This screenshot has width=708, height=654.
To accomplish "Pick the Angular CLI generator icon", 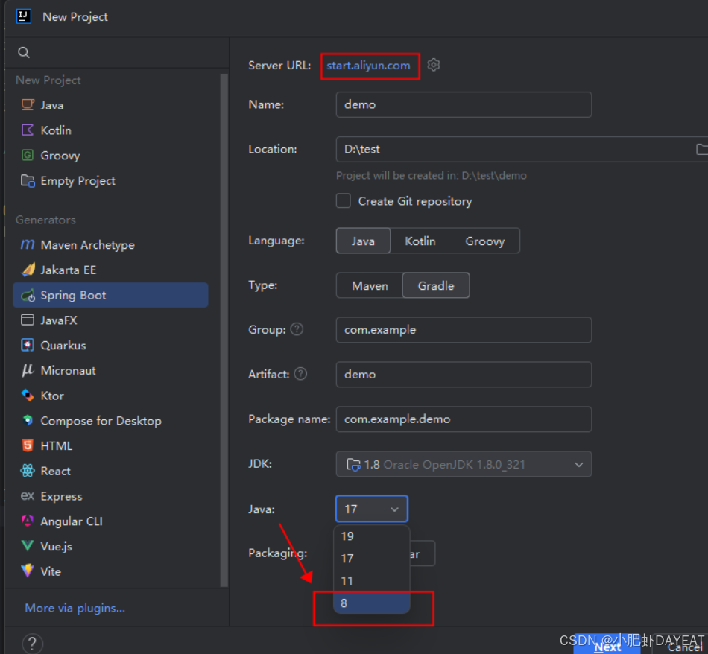I will tap(28, 521).
